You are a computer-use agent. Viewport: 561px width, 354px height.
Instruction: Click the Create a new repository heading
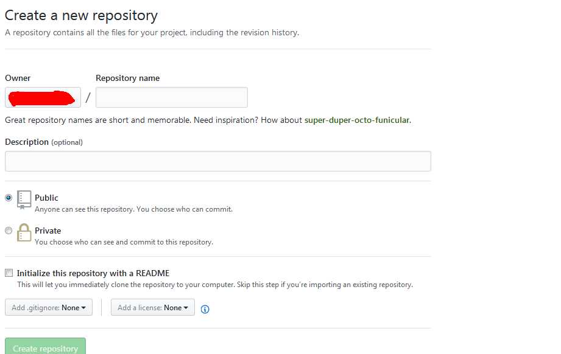click(81, 15)
